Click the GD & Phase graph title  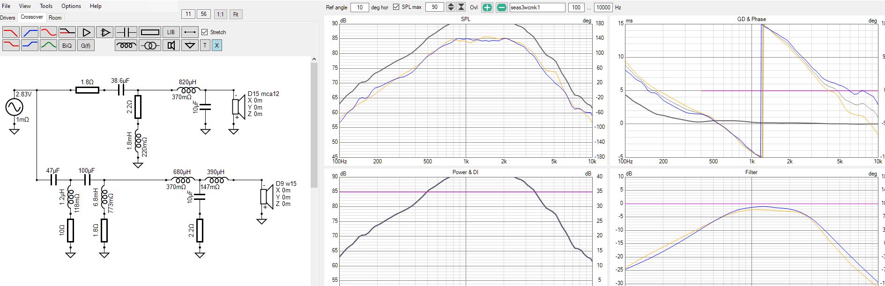[751, 19]
